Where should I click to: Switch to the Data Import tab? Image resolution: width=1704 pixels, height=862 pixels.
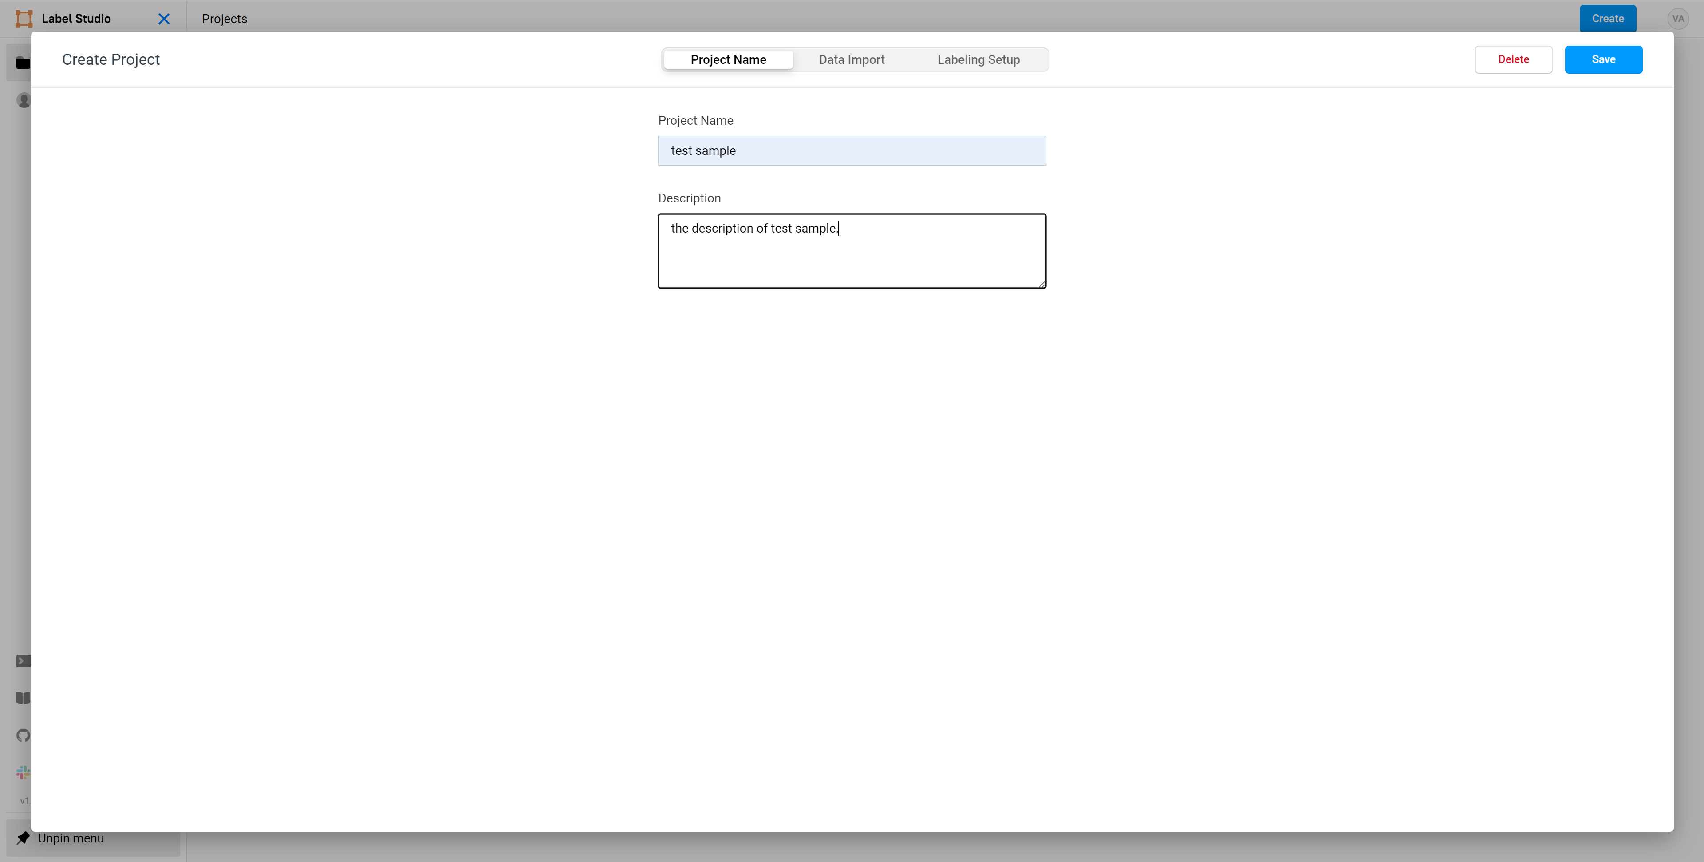852,59
